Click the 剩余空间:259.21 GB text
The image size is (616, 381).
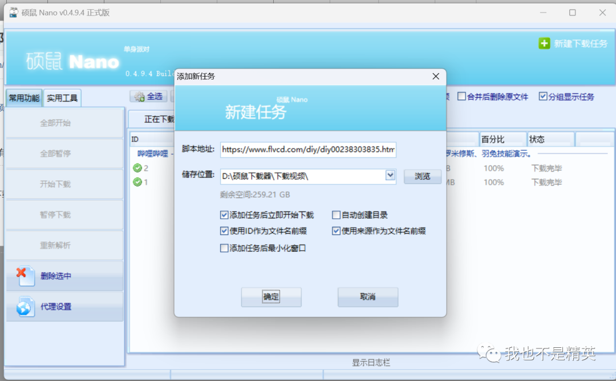point(255,194)
